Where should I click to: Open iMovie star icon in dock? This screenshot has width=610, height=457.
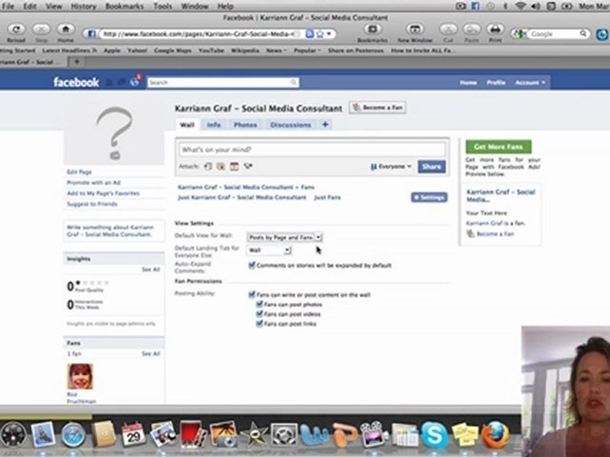click(x=254, y=434)
